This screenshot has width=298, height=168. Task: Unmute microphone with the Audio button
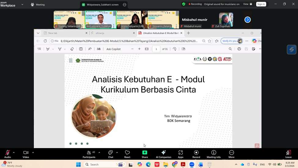coord(7,153)
